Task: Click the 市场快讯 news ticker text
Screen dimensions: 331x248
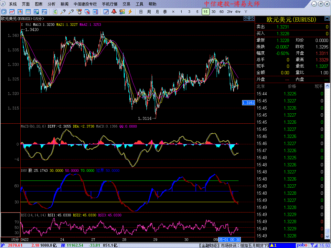Action: click(x=245, y=245)
